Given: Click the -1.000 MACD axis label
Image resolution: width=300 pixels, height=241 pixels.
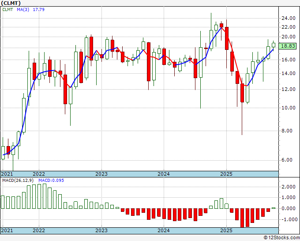Looking at the screenshot, I should click(289, 219).
